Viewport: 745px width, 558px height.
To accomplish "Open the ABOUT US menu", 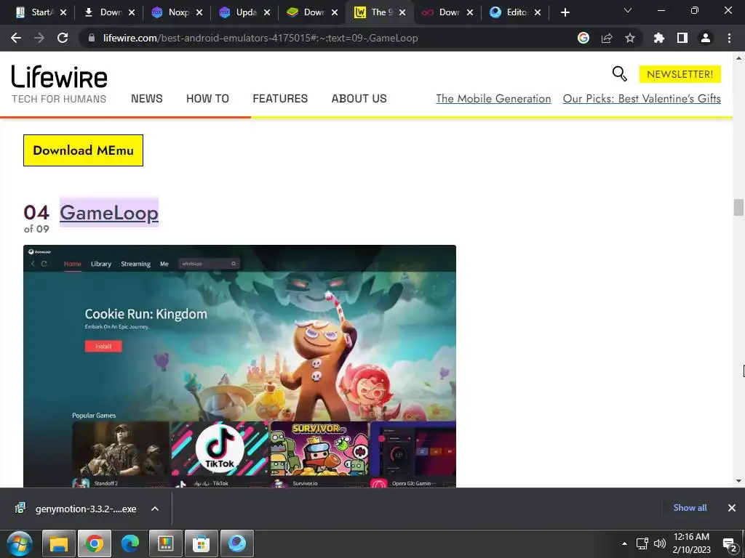I will click(359, 99).
